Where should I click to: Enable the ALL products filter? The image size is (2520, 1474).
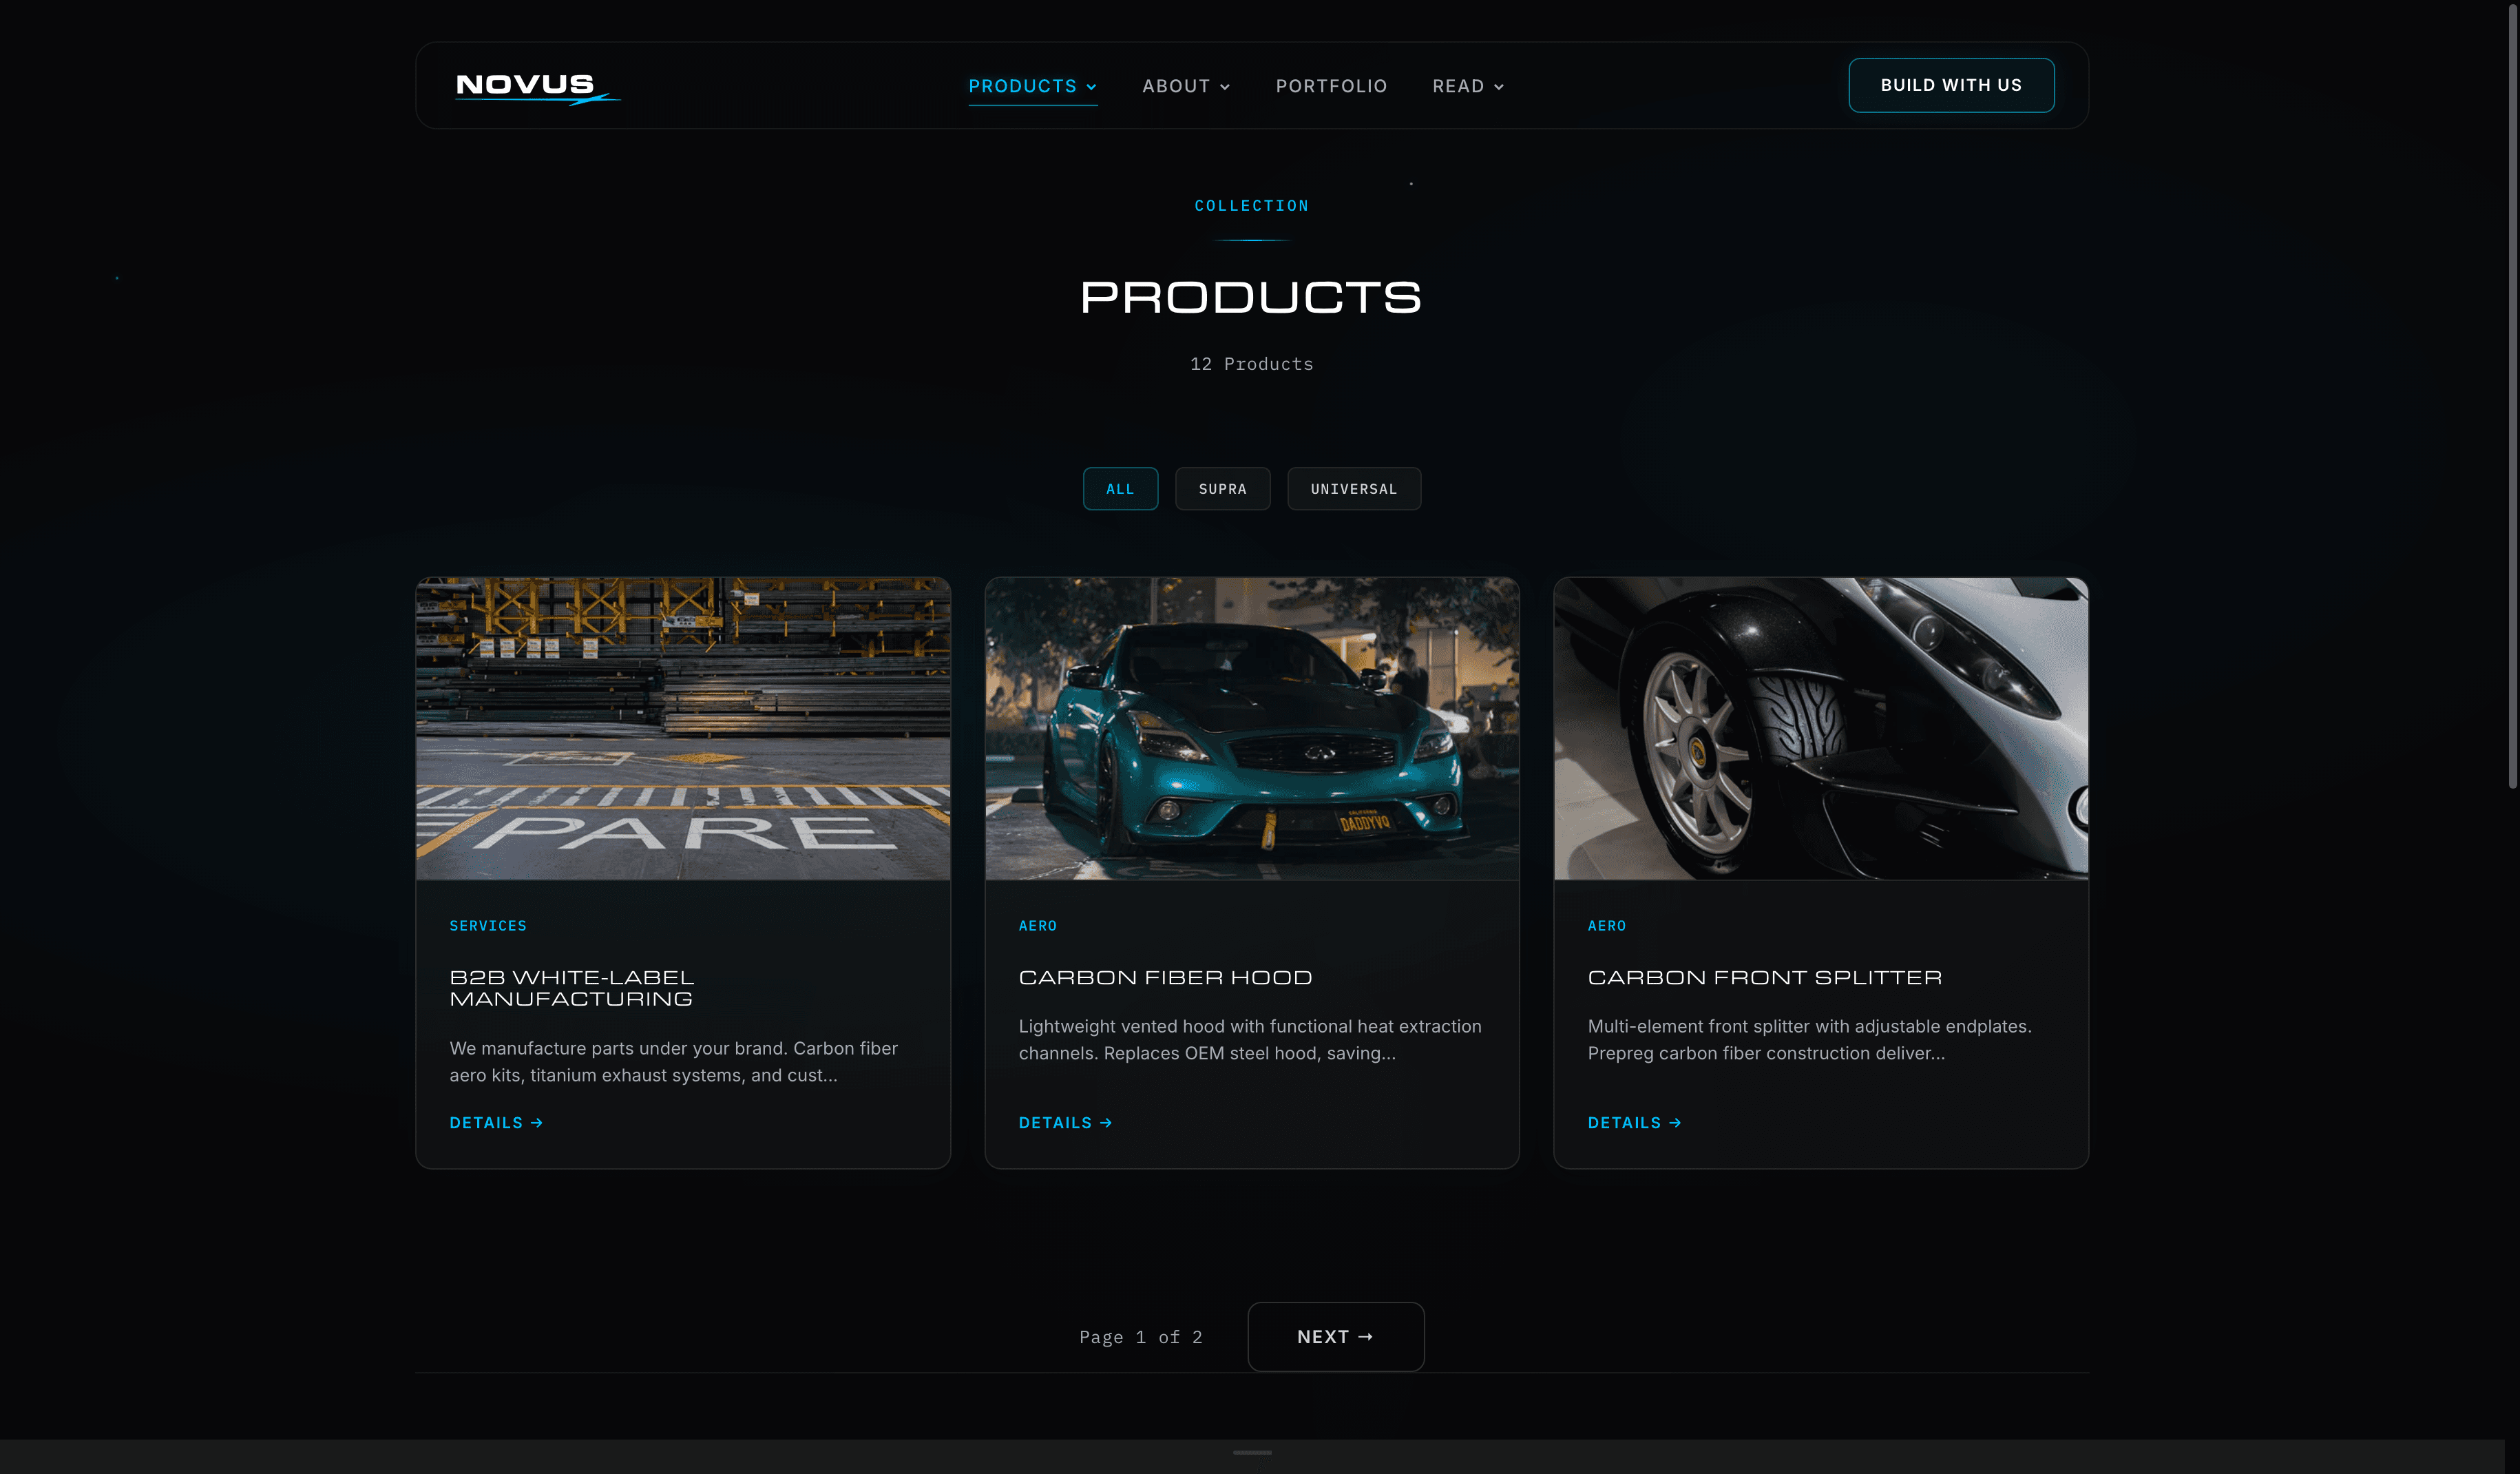[x=1120, y=488]
